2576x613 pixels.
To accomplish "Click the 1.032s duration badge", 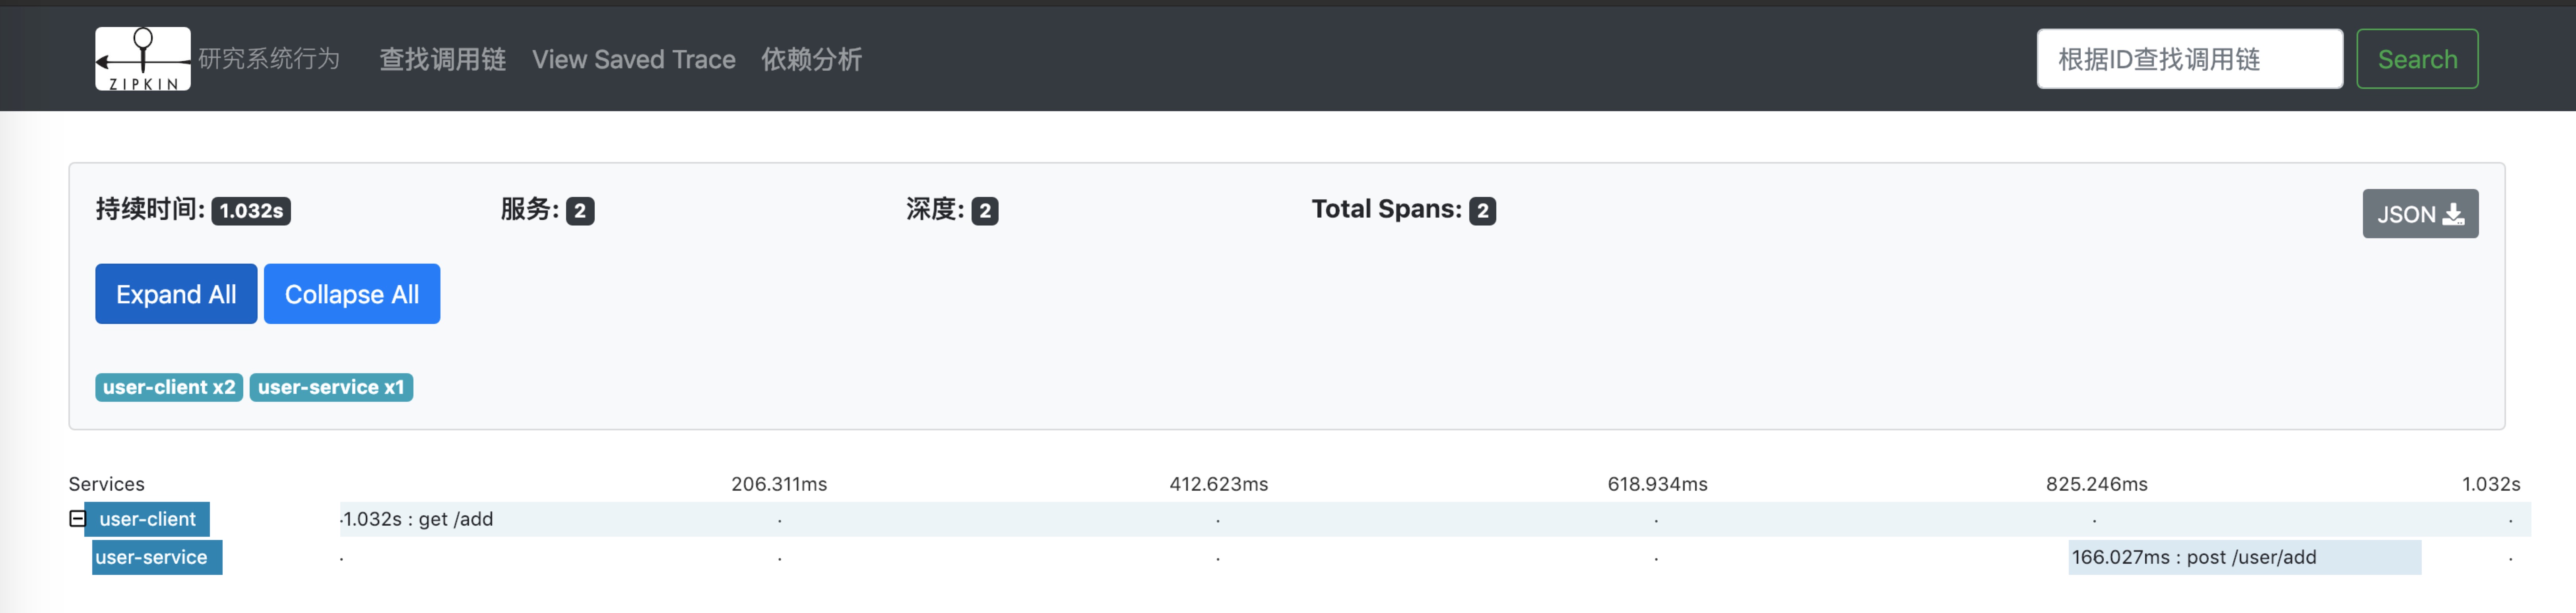I will (251, 211).
